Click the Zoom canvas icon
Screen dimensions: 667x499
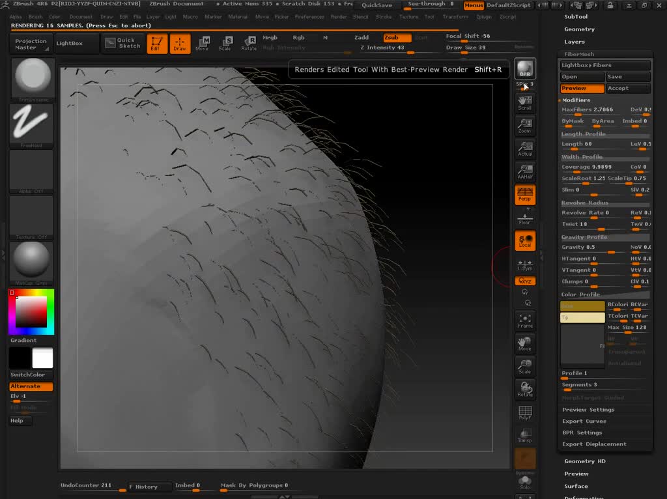click(x=525, y=126)
